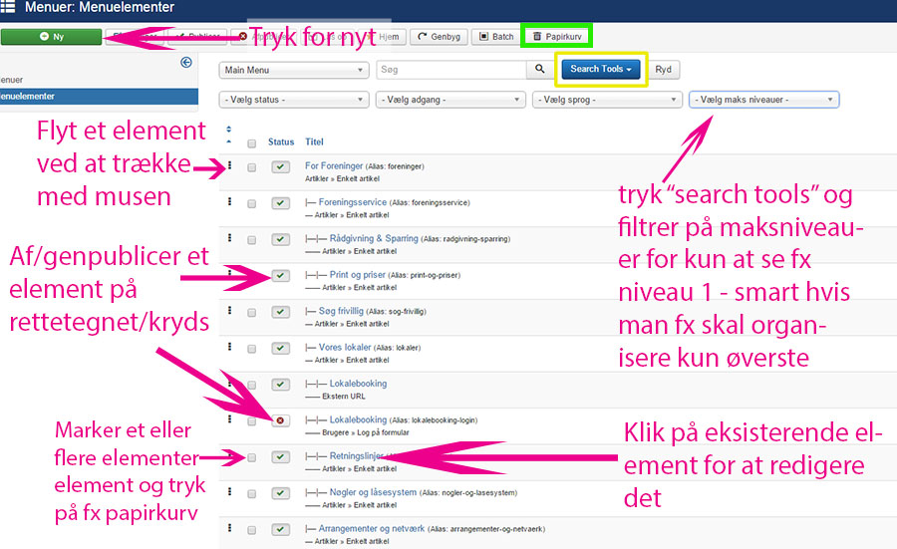Click into the Søg search field
Screen dimensions: 897x549
(x=450, y=70)
